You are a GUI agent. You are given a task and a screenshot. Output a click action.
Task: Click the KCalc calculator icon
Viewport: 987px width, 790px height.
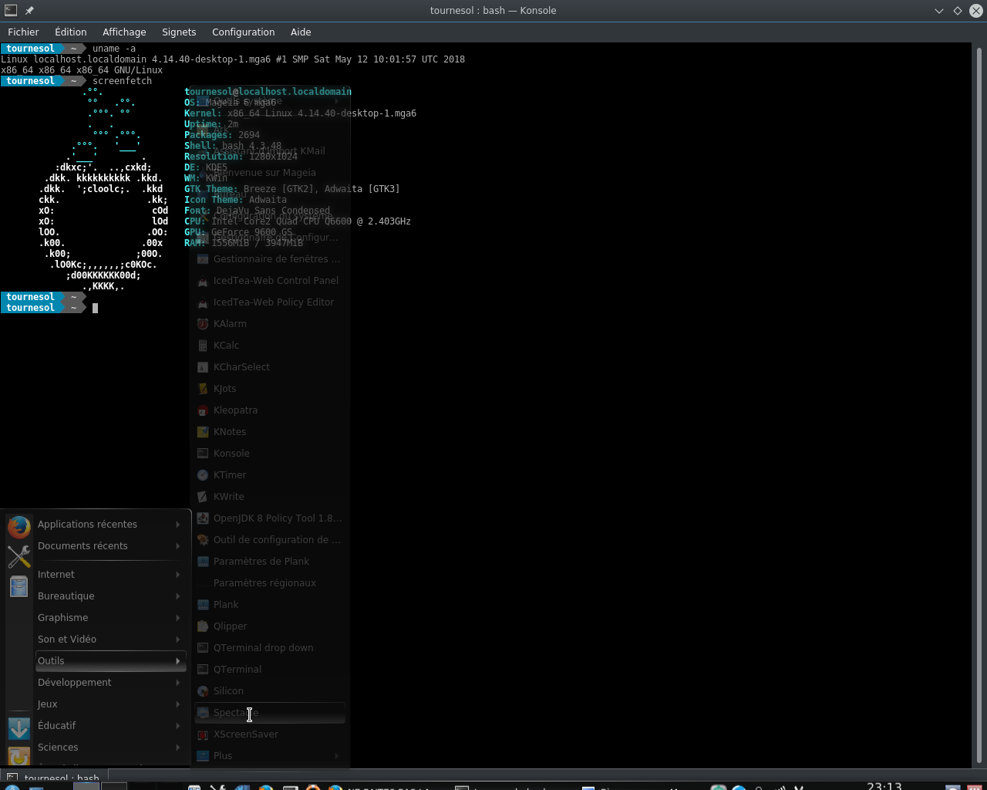coord(203,346)
